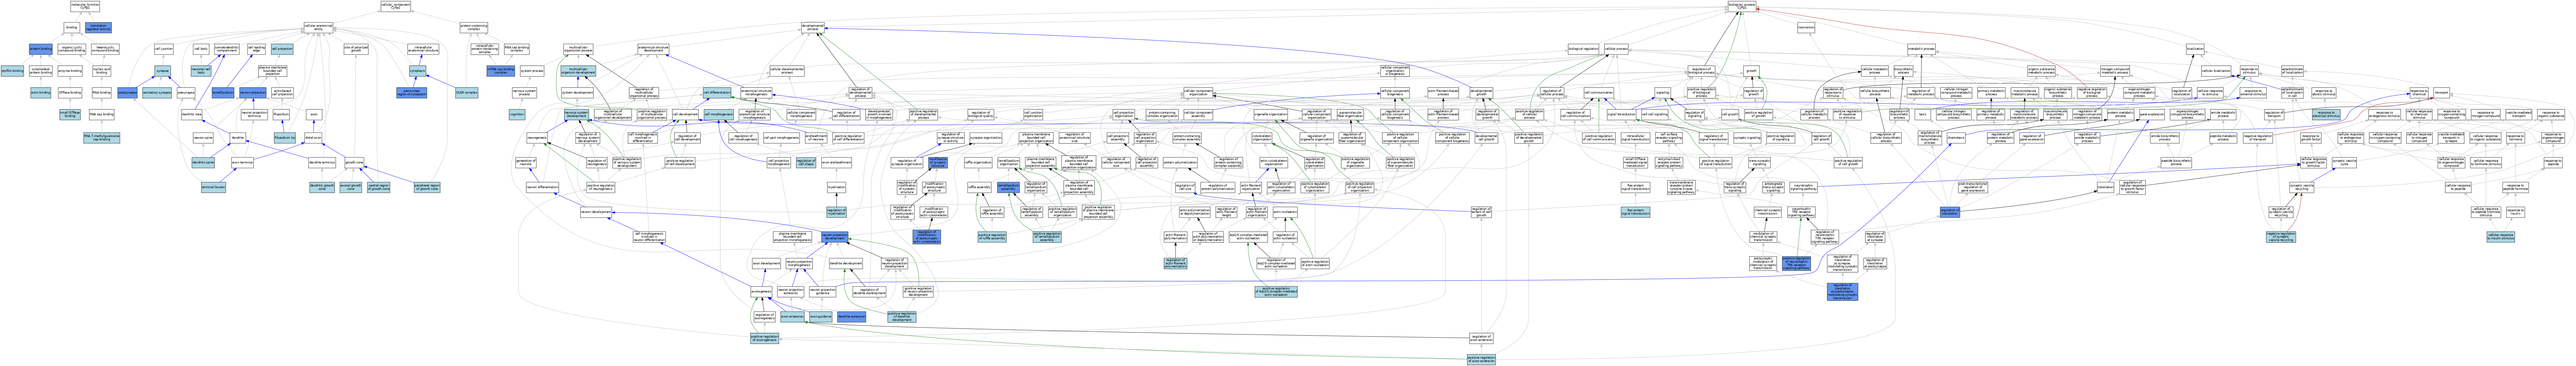This screenshot has height=366, width=2576.
Task: Select the 'mRNA cap binding complex' node
Action: point(501,71)
